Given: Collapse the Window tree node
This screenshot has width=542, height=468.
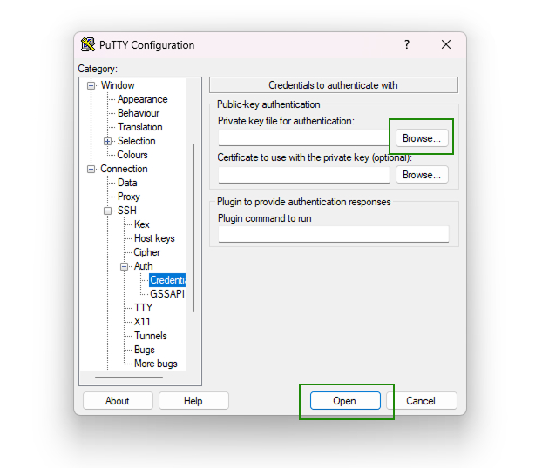Looking at the screenshot, I should 91,85.
